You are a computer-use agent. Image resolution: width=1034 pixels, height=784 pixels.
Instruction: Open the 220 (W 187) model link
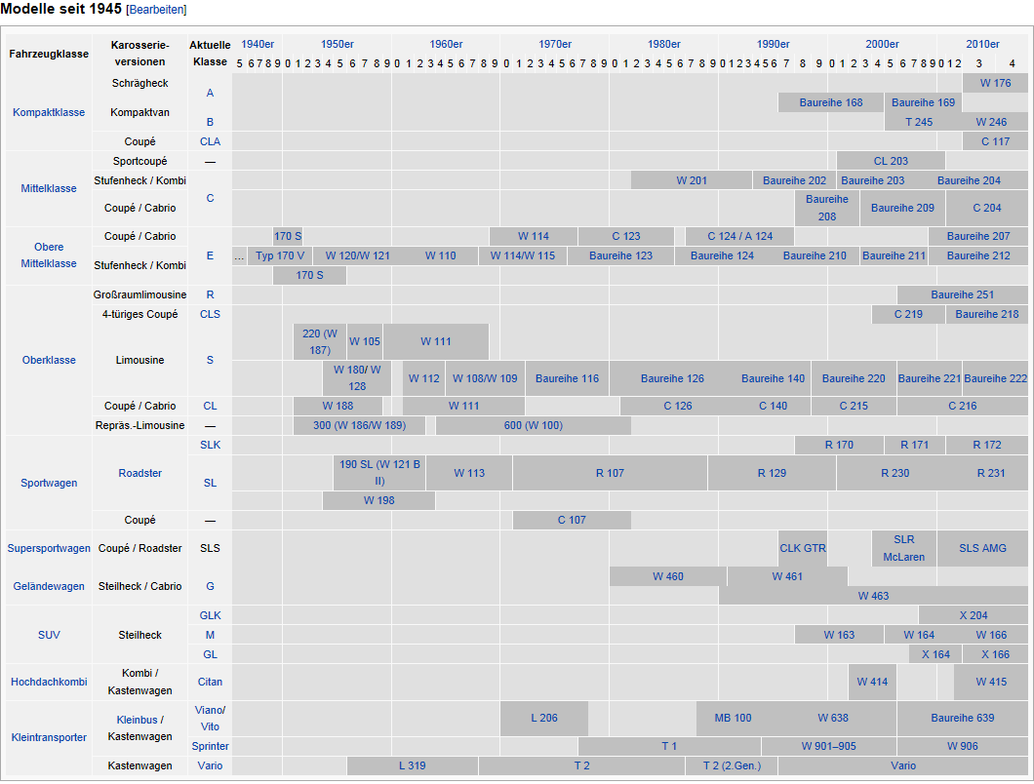(320, 341)
